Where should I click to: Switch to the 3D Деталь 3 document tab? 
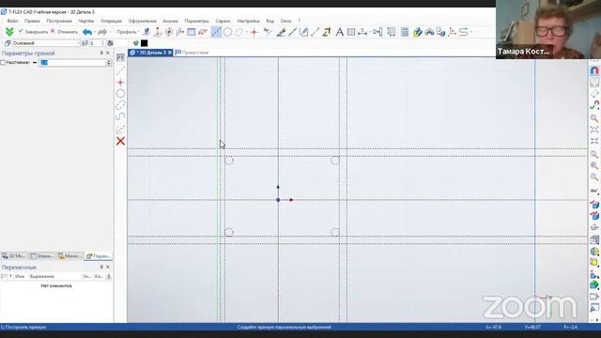(x=150, y=53)
